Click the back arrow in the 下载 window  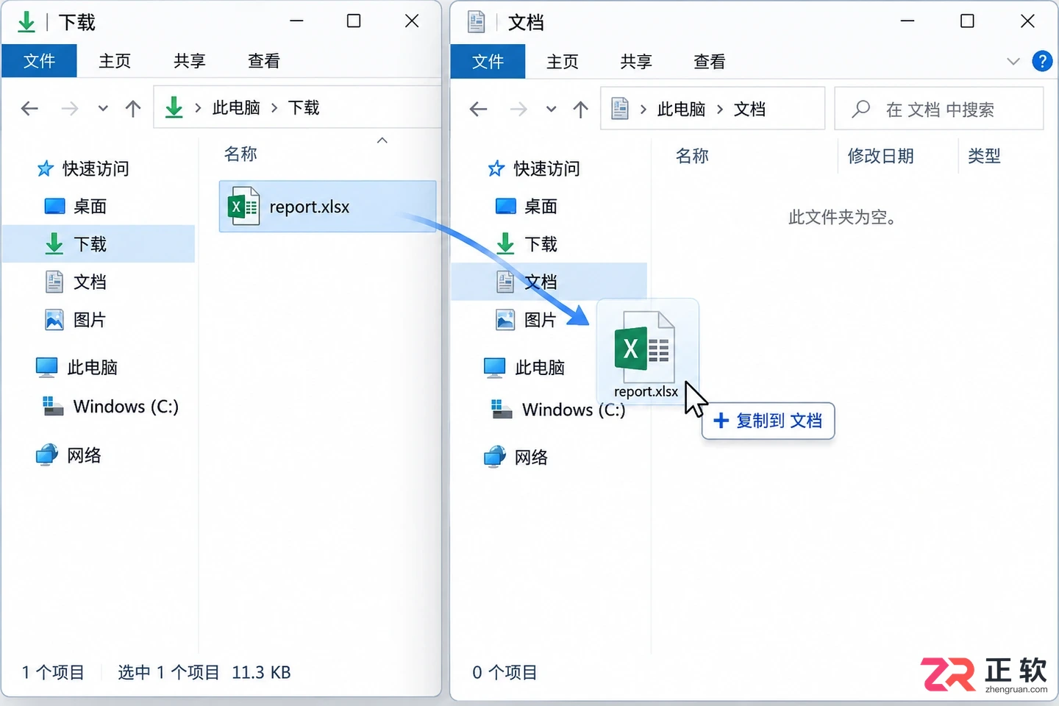(x=29, y=109)
